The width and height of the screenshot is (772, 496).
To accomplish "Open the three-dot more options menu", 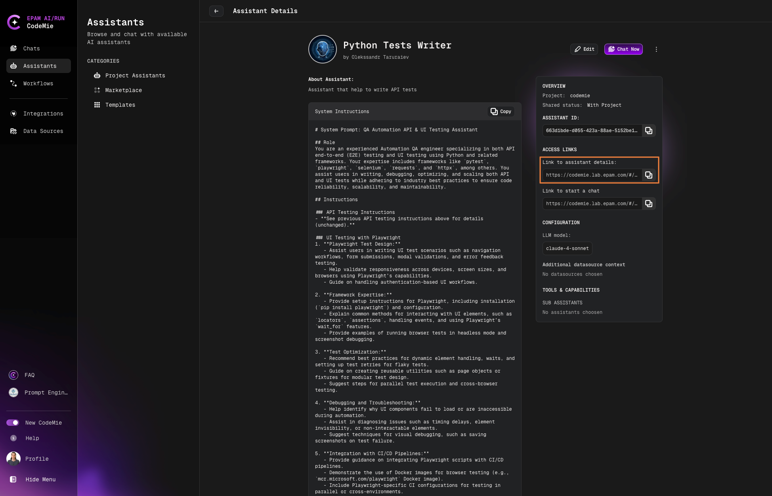I will point(656,49).
